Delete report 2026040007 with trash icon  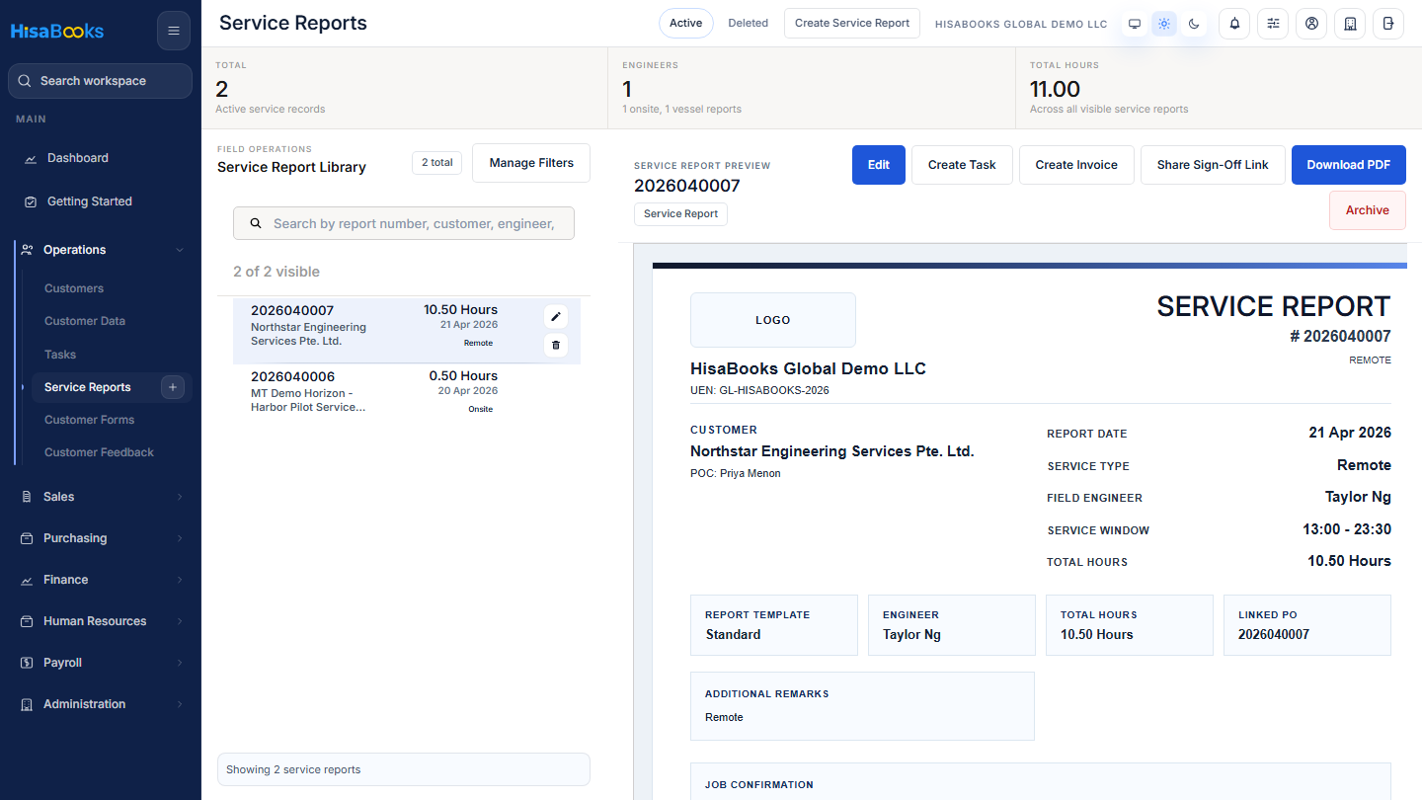556,345
